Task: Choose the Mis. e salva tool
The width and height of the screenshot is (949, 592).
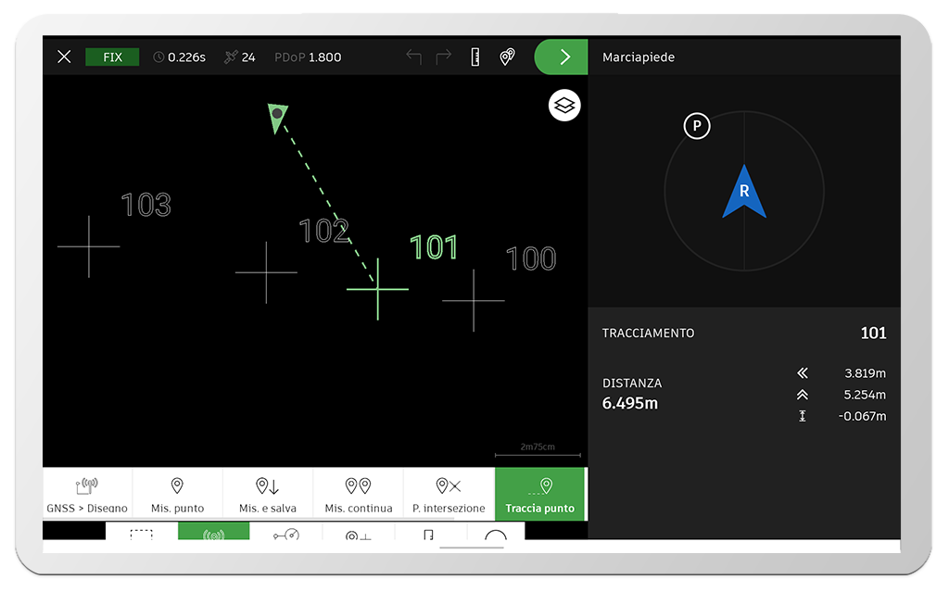Action: 268,494
